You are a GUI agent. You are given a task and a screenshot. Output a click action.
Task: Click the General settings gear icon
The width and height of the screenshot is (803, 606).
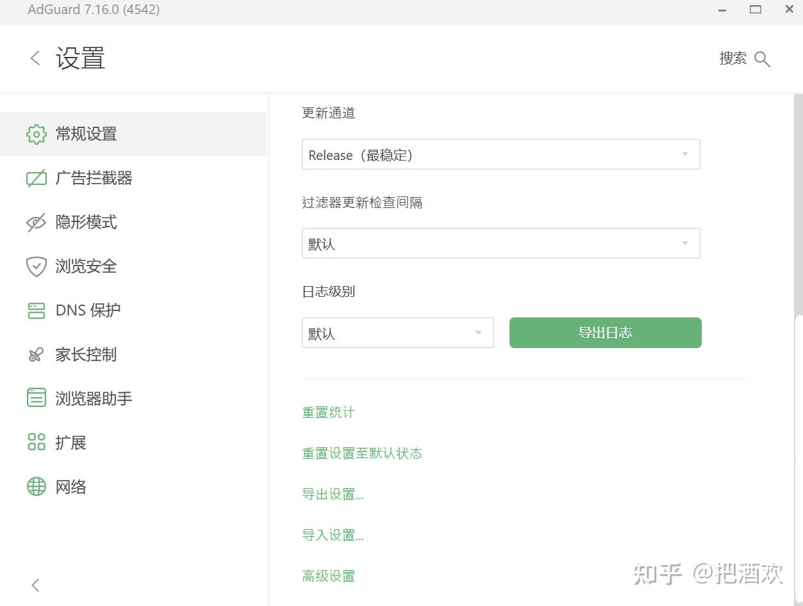pos(37,134)
